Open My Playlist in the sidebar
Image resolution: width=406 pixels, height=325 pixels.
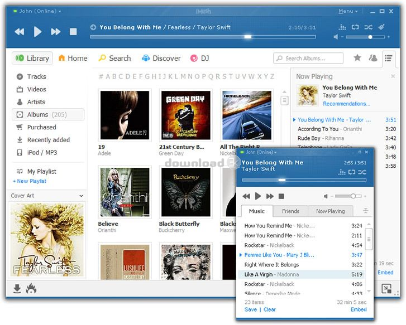pos(36,172)
